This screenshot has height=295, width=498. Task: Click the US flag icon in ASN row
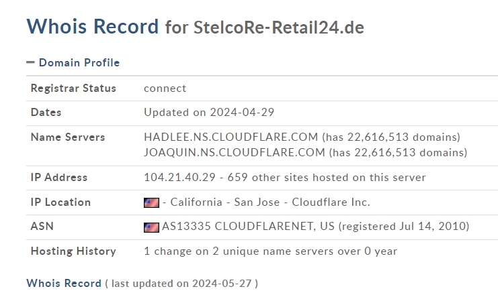(x=151, y=227)
